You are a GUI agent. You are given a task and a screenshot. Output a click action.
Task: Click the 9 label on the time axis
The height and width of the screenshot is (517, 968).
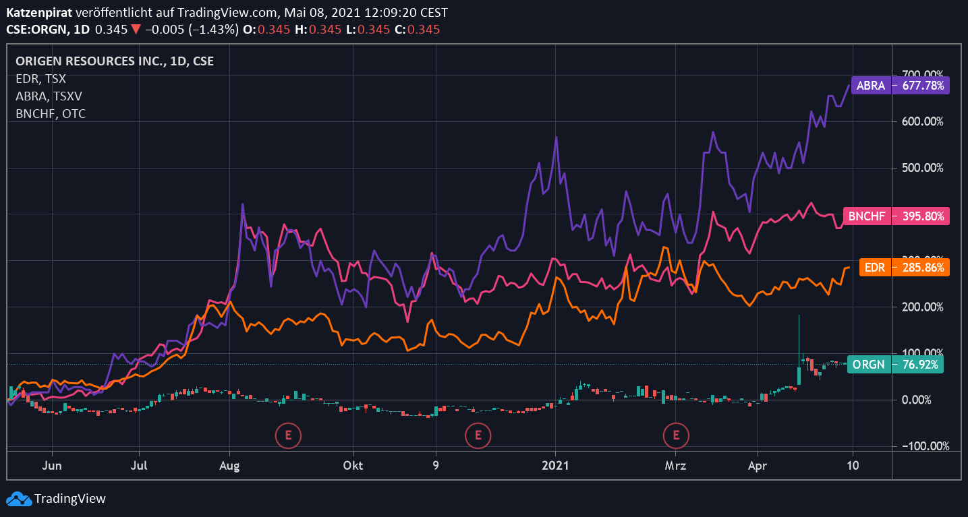click(x=436, y=466)
